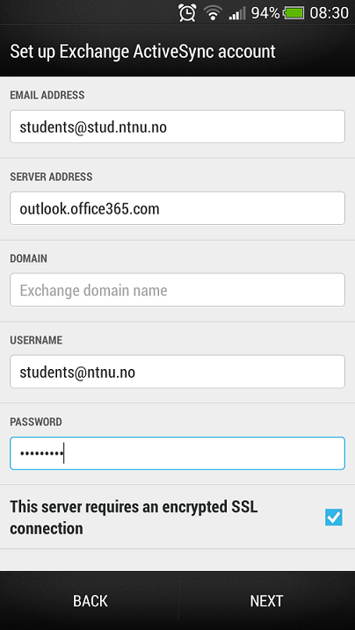Image resolution: width=355 pixels, height=630 pixels.
Task: Tap the Set up Exchange ActiveSync account title
Action: tap(142, 52)
